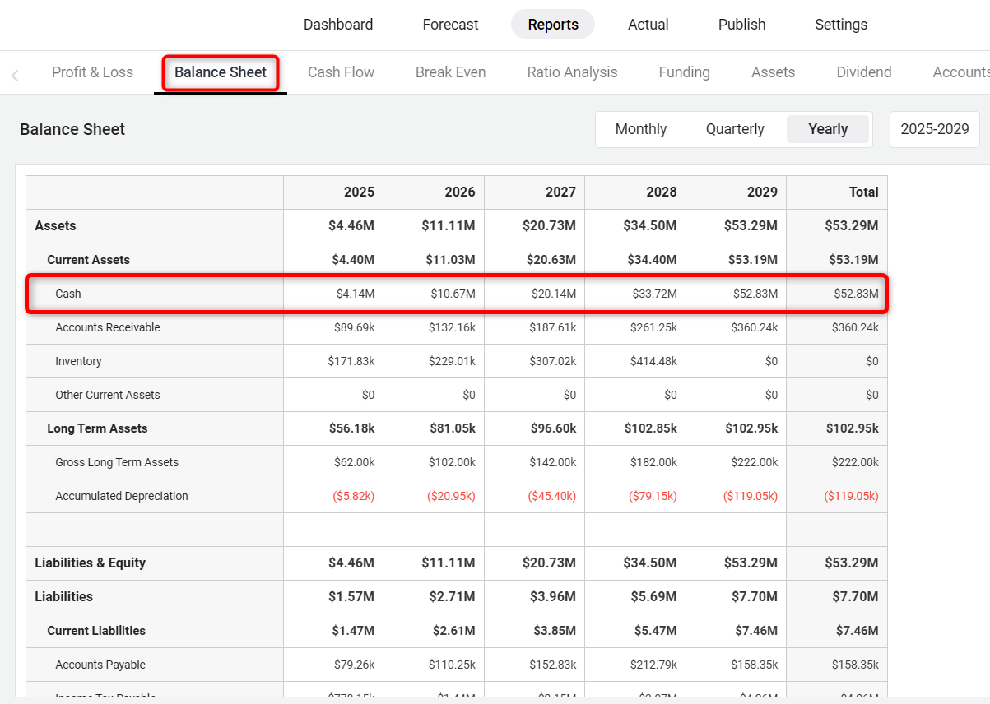Click the left arrow to scroll report tabs
Viewport: 990px width, 704px height.
(15, 76)
